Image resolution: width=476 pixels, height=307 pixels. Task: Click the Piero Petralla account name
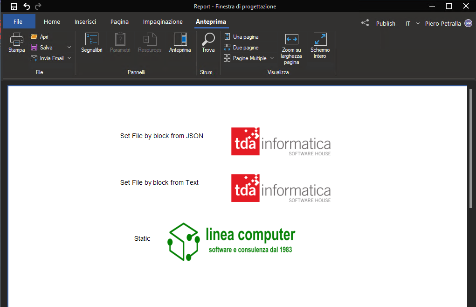click(443, 23)
